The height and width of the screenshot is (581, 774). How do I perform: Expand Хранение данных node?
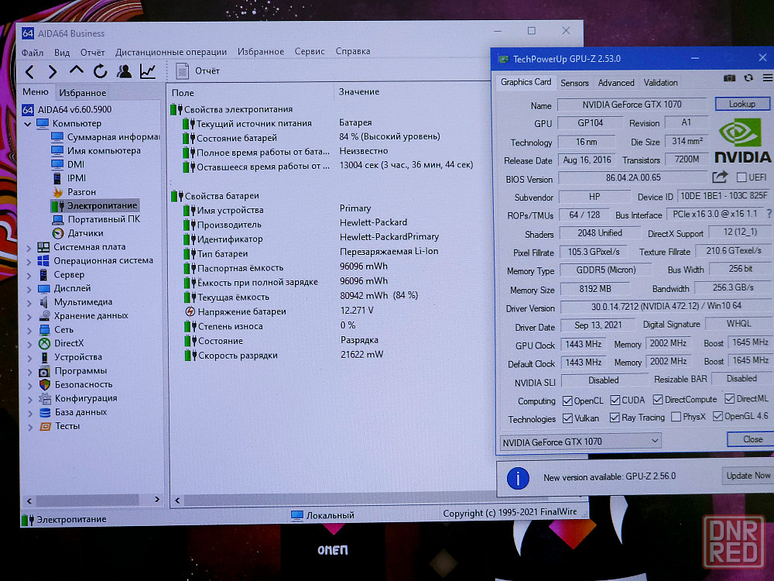(x=29, y=317)
